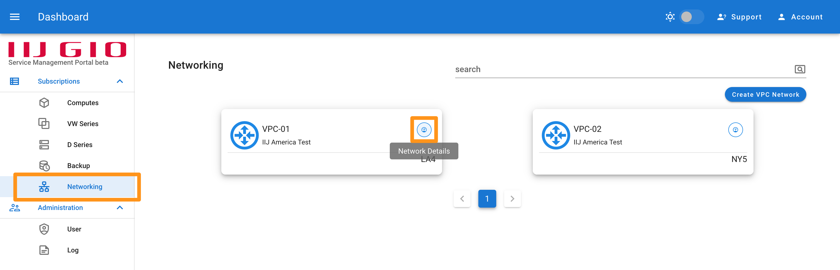Click the search magnifier icon
Image resolution: width=840 pixels, height=270 pixels.
(x=800, y=69)
